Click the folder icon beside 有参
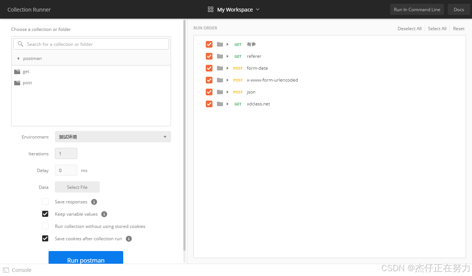The width and height of the screenshot is (472, 276). coord(220,44)
